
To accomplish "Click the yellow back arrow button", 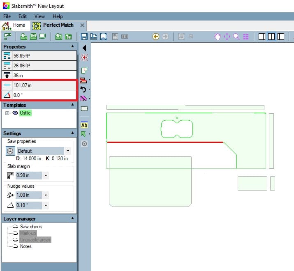I will click(156, 37).
